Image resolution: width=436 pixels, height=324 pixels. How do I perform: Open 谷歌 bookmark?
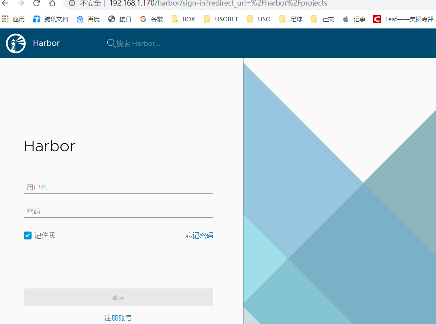152,19
